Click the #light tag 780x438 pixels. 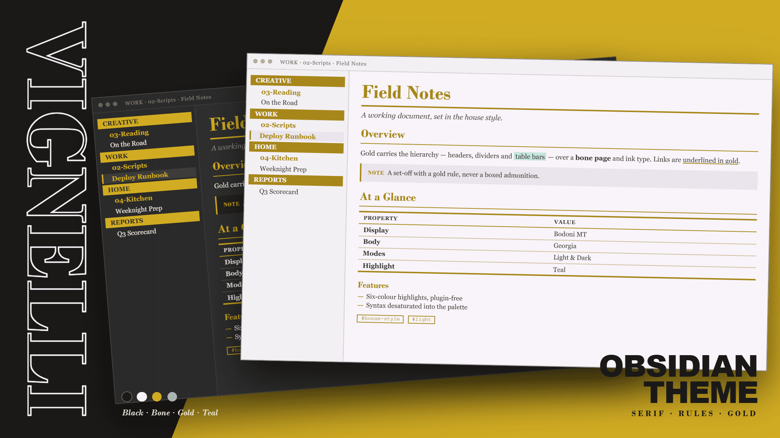point(421,319)
